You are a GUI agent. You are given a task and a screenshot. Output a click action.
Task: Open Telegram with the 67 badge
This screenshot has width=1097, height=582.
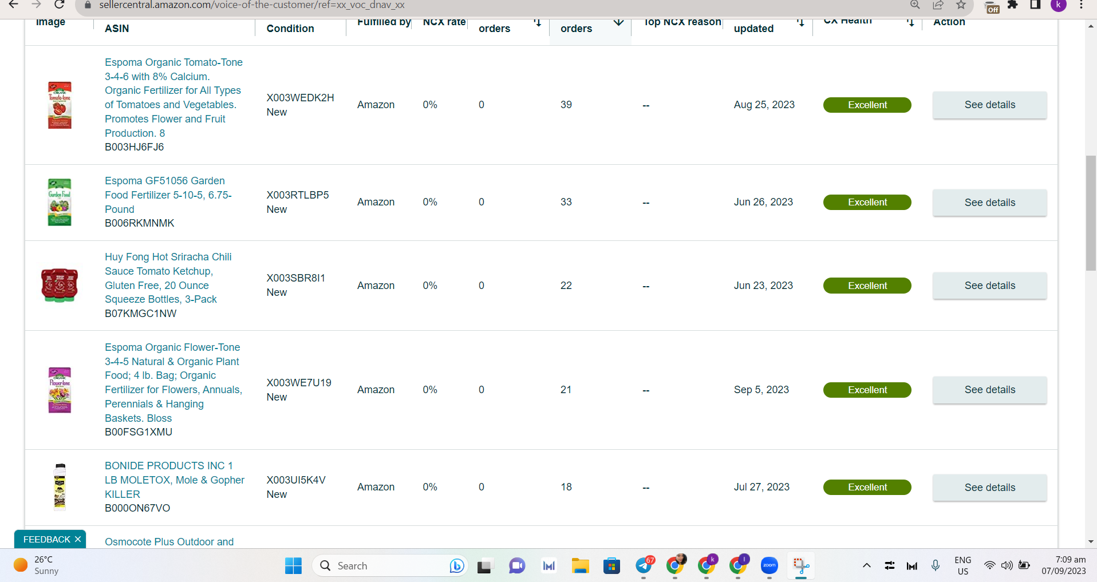[x=644, y=566]
